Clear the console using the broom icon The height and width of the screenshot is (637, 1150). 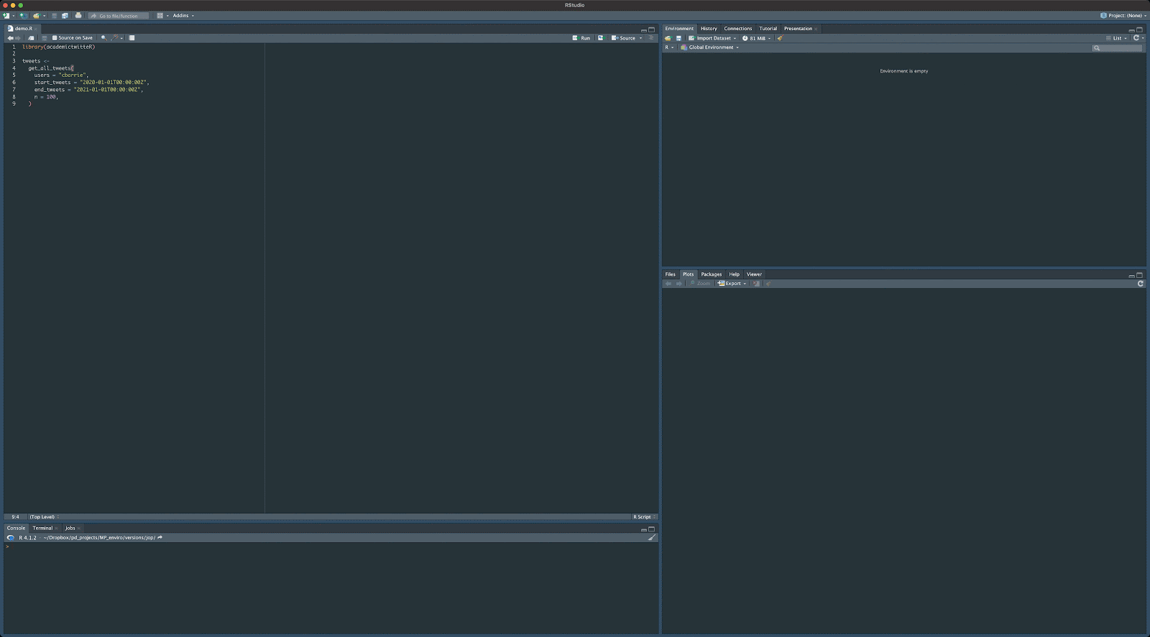coord(652,538)
